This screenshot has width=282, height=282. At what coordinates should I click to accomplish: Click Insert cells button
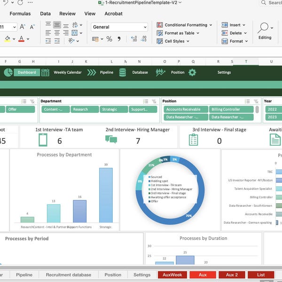234,25
